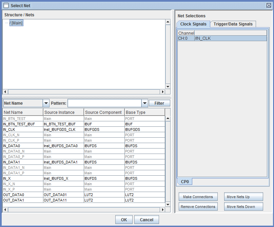274x227 pixels.
Task: Click the Inst_IBUFDS_DATA1 source instance cell
Action: (63, 162)
